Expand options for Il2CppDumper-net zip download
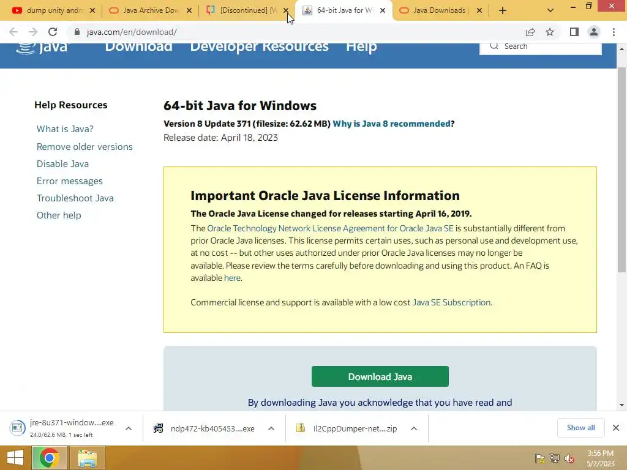The height and width of the screenshot is (470, 627). [x=414, y=428]
